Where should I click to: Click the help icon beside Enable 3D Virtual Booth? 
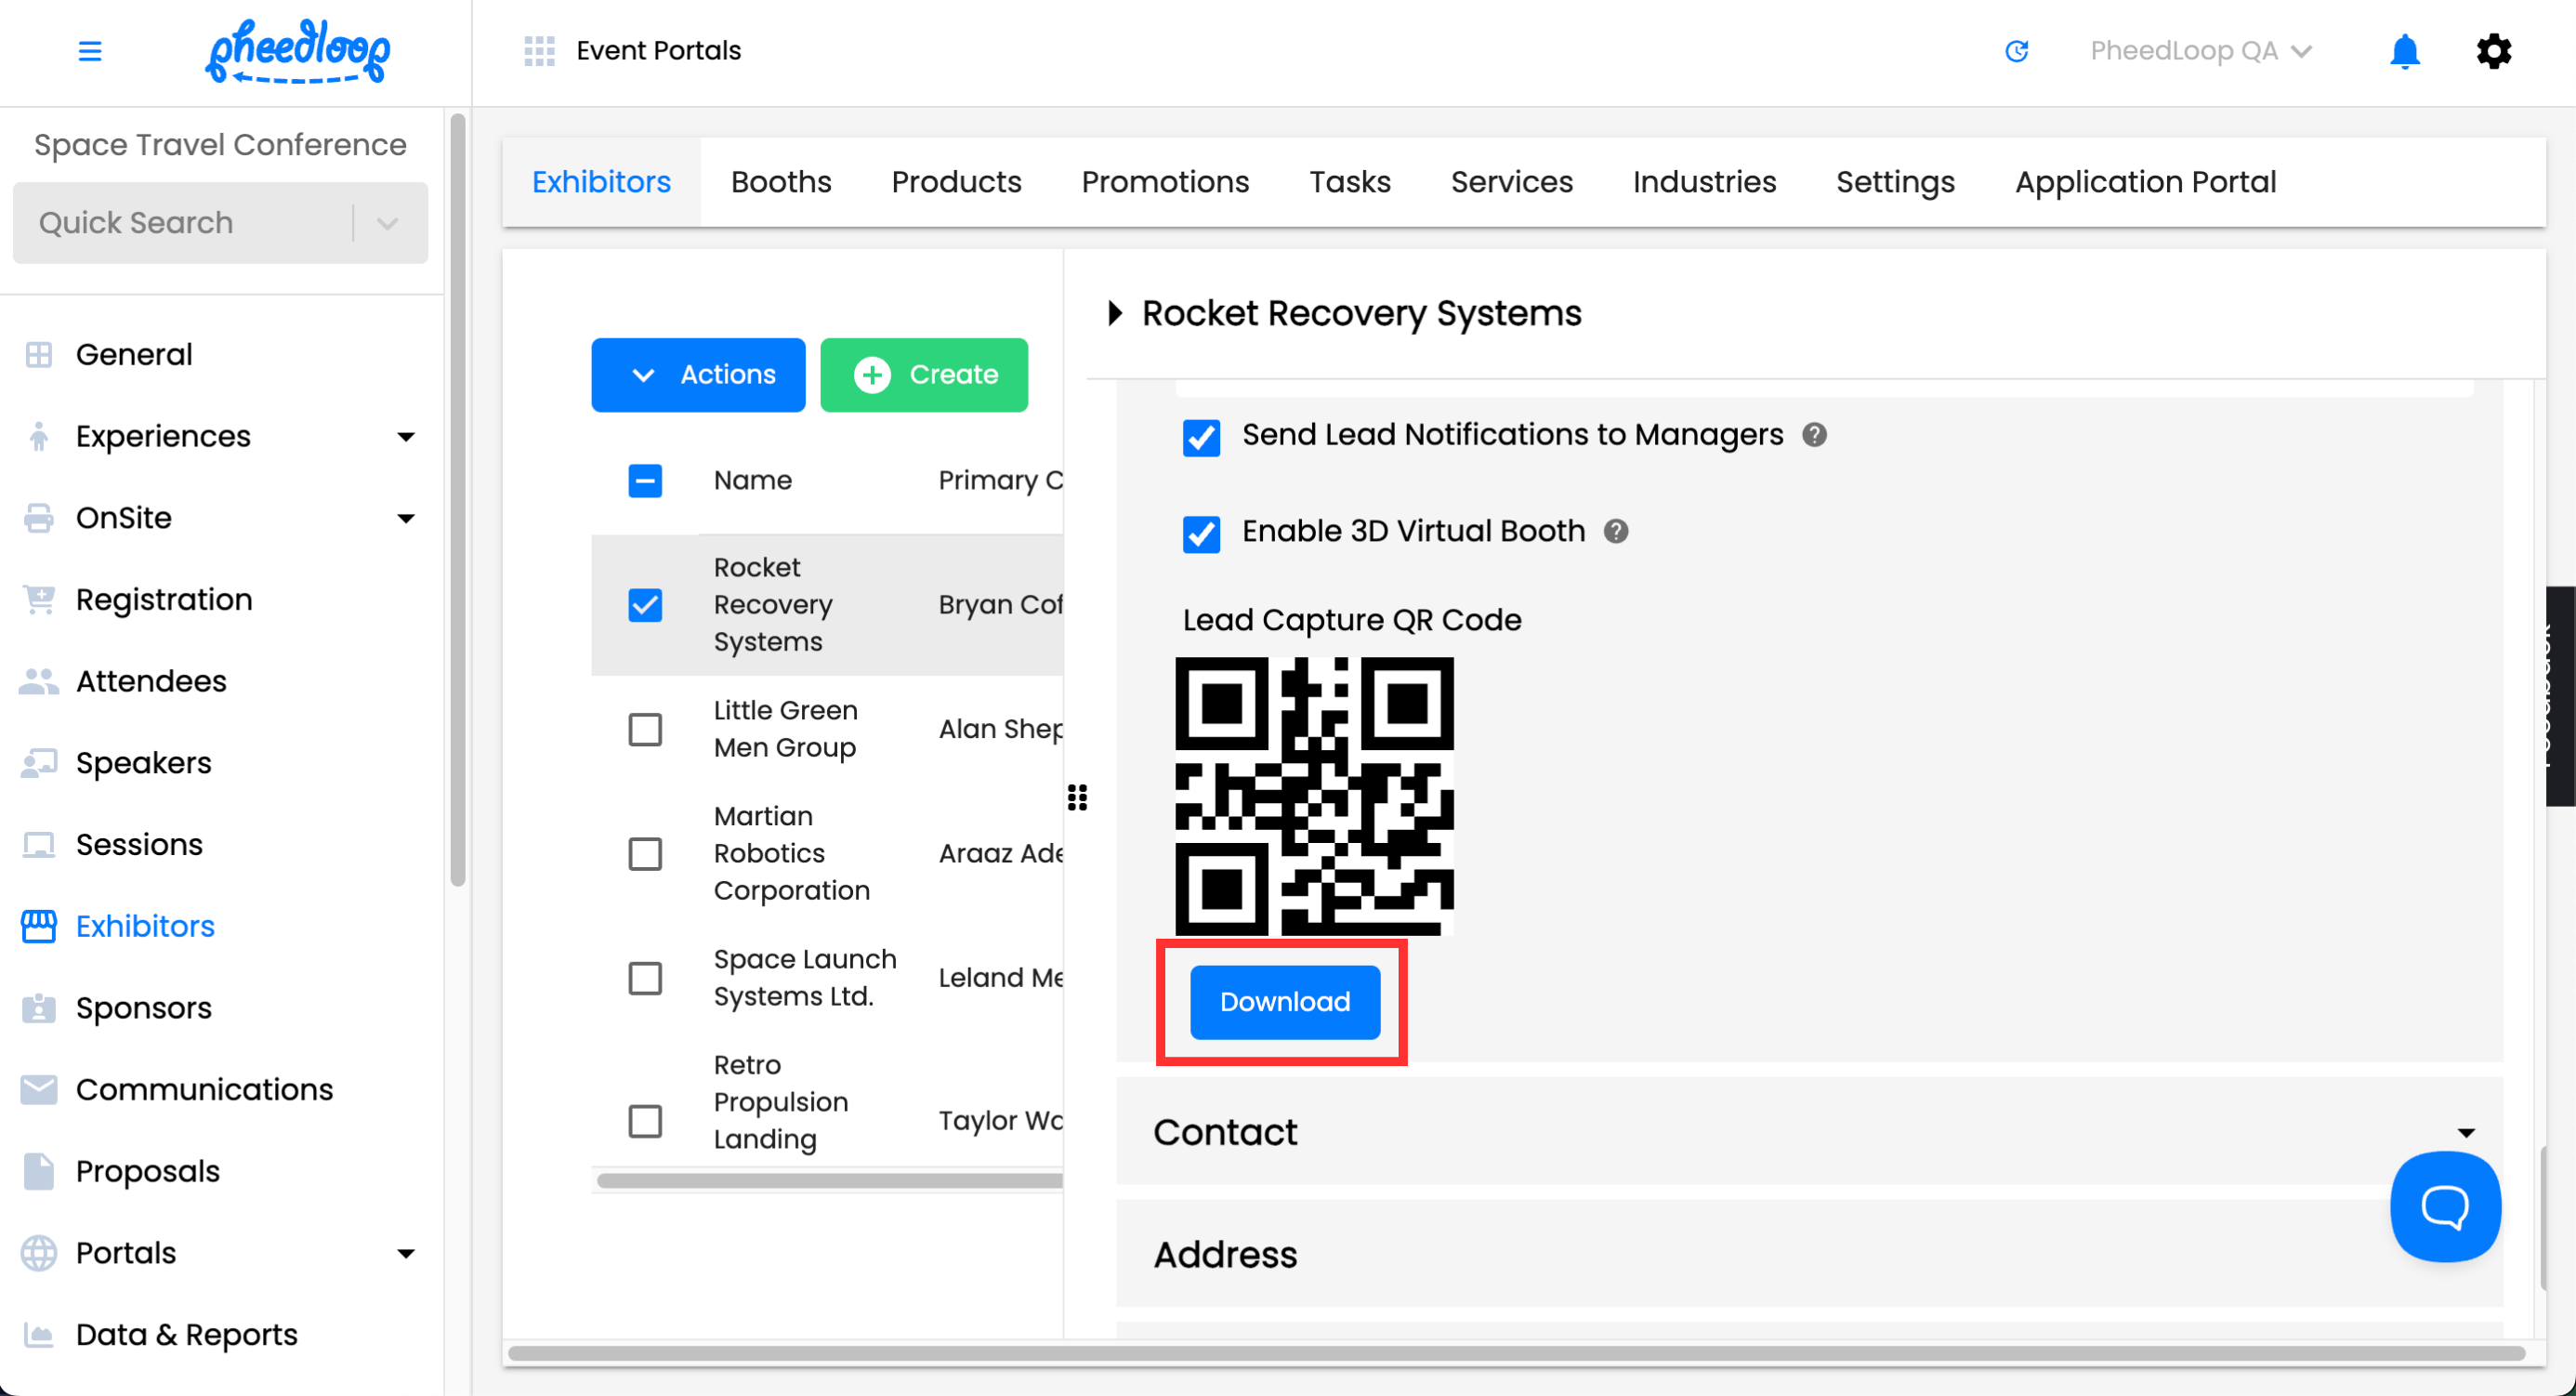coord(1616,531)
